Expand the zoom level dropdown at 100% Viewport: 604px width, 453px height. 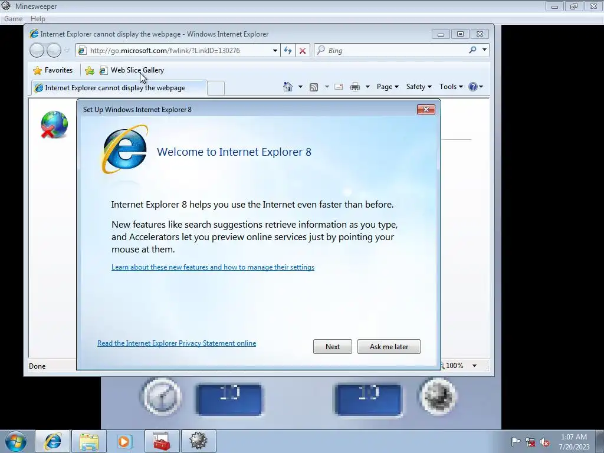[475, 366]
